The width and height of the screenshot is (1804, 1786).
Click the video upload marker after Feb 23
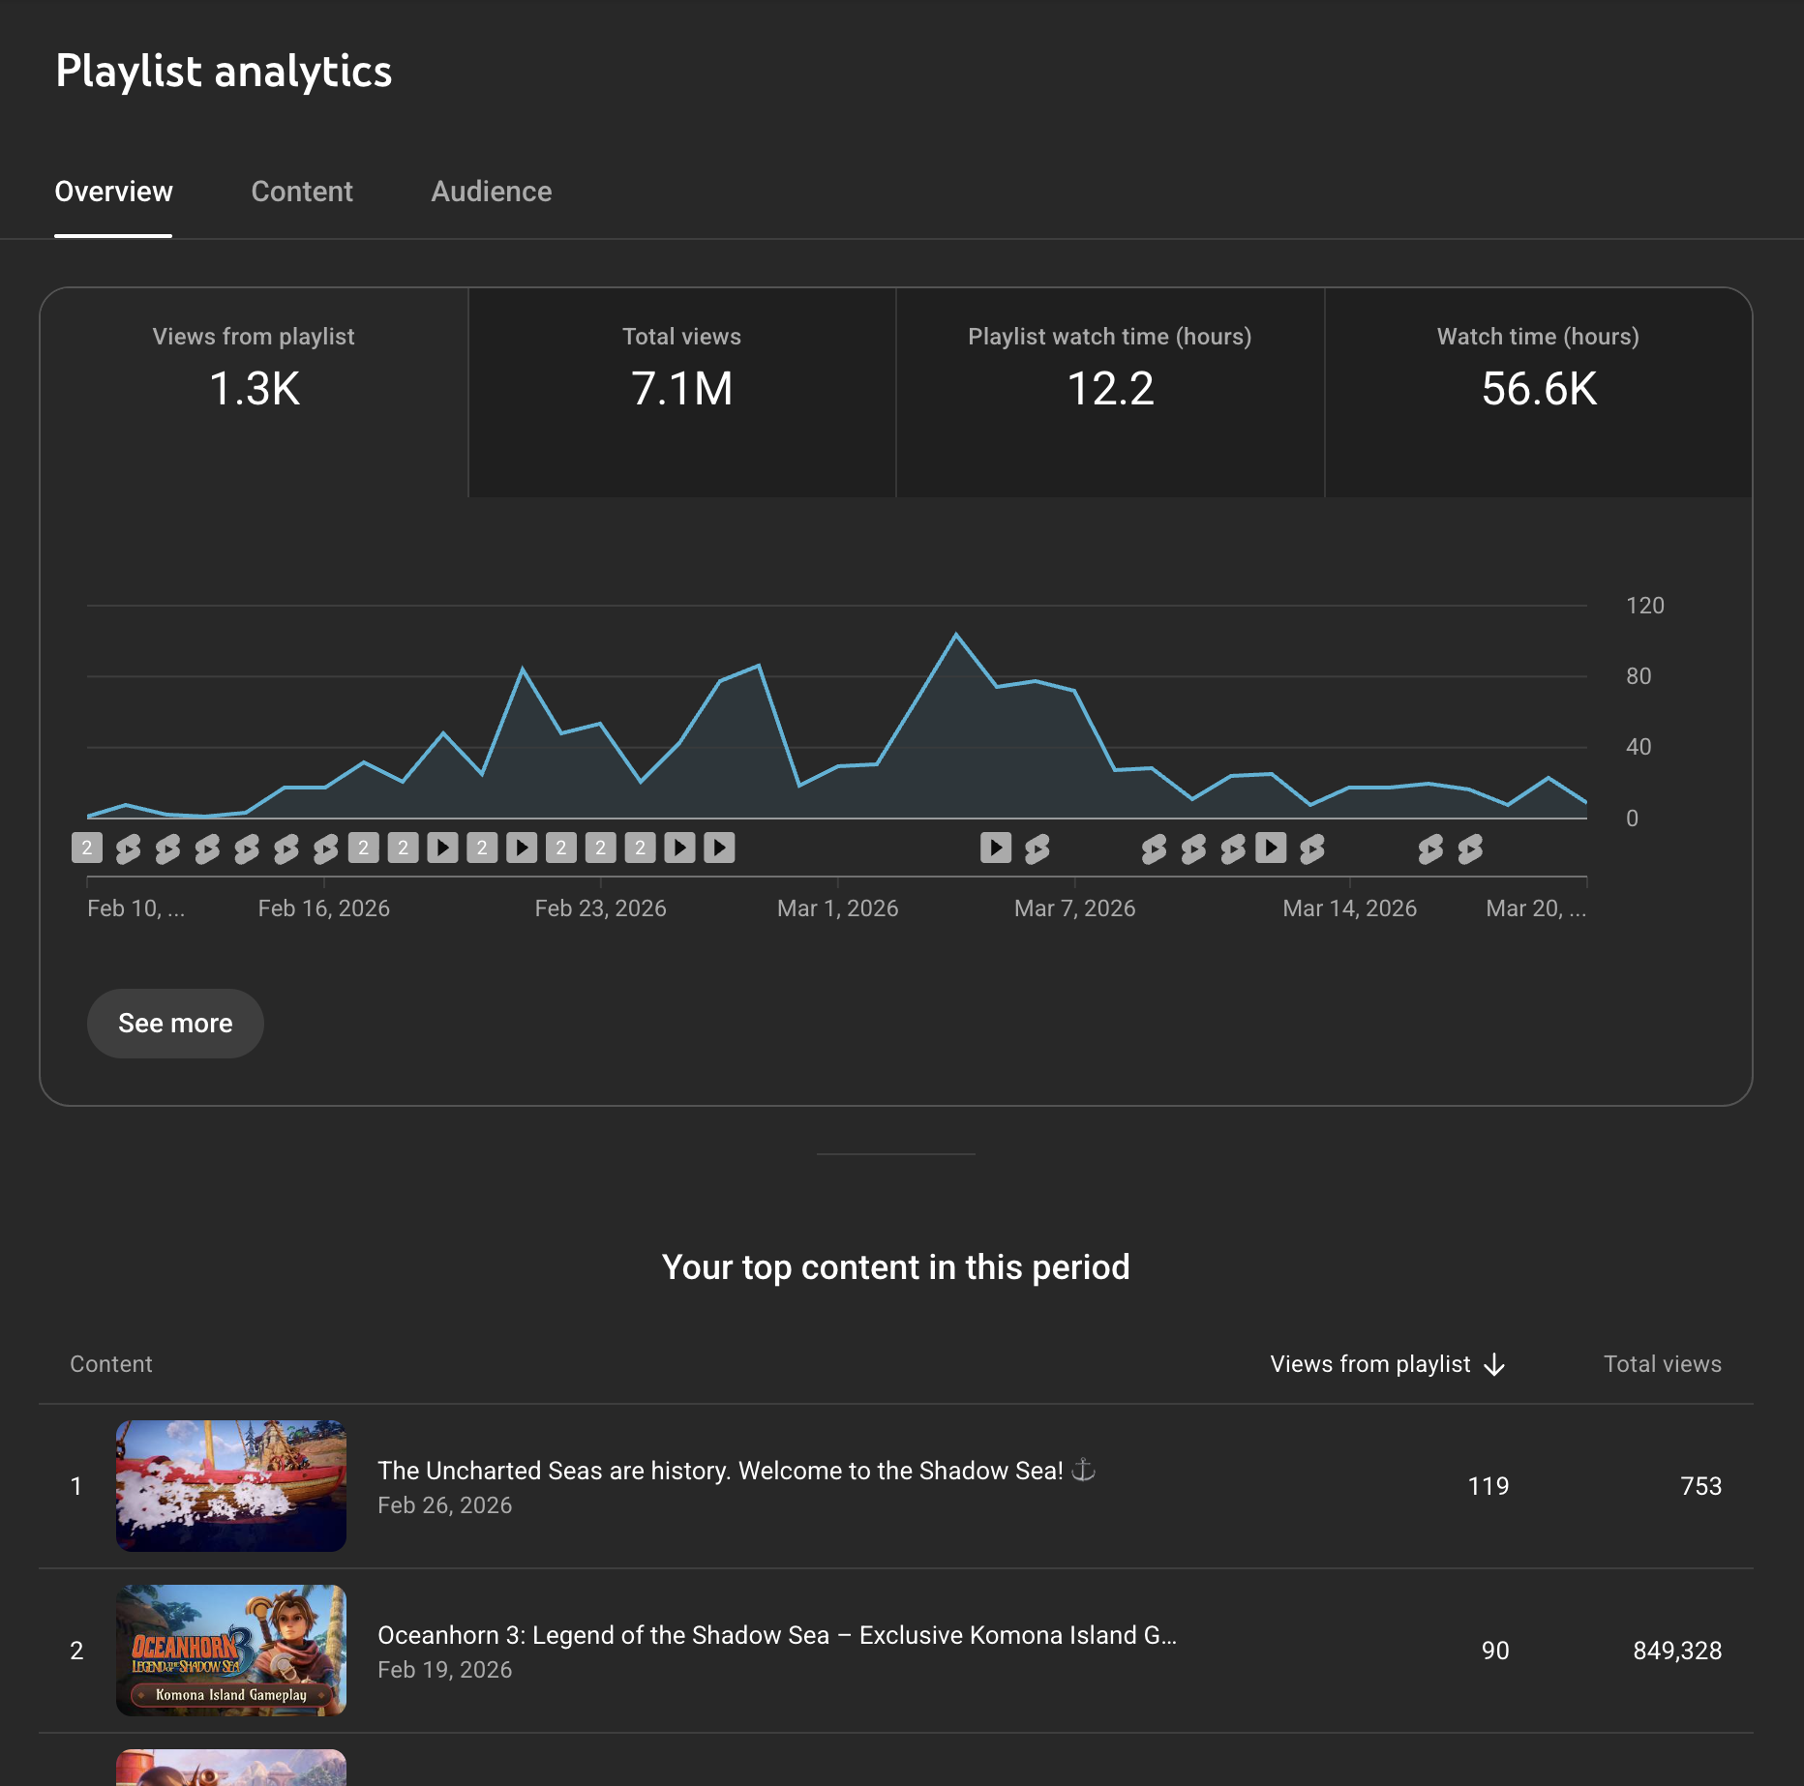point(679,848)
